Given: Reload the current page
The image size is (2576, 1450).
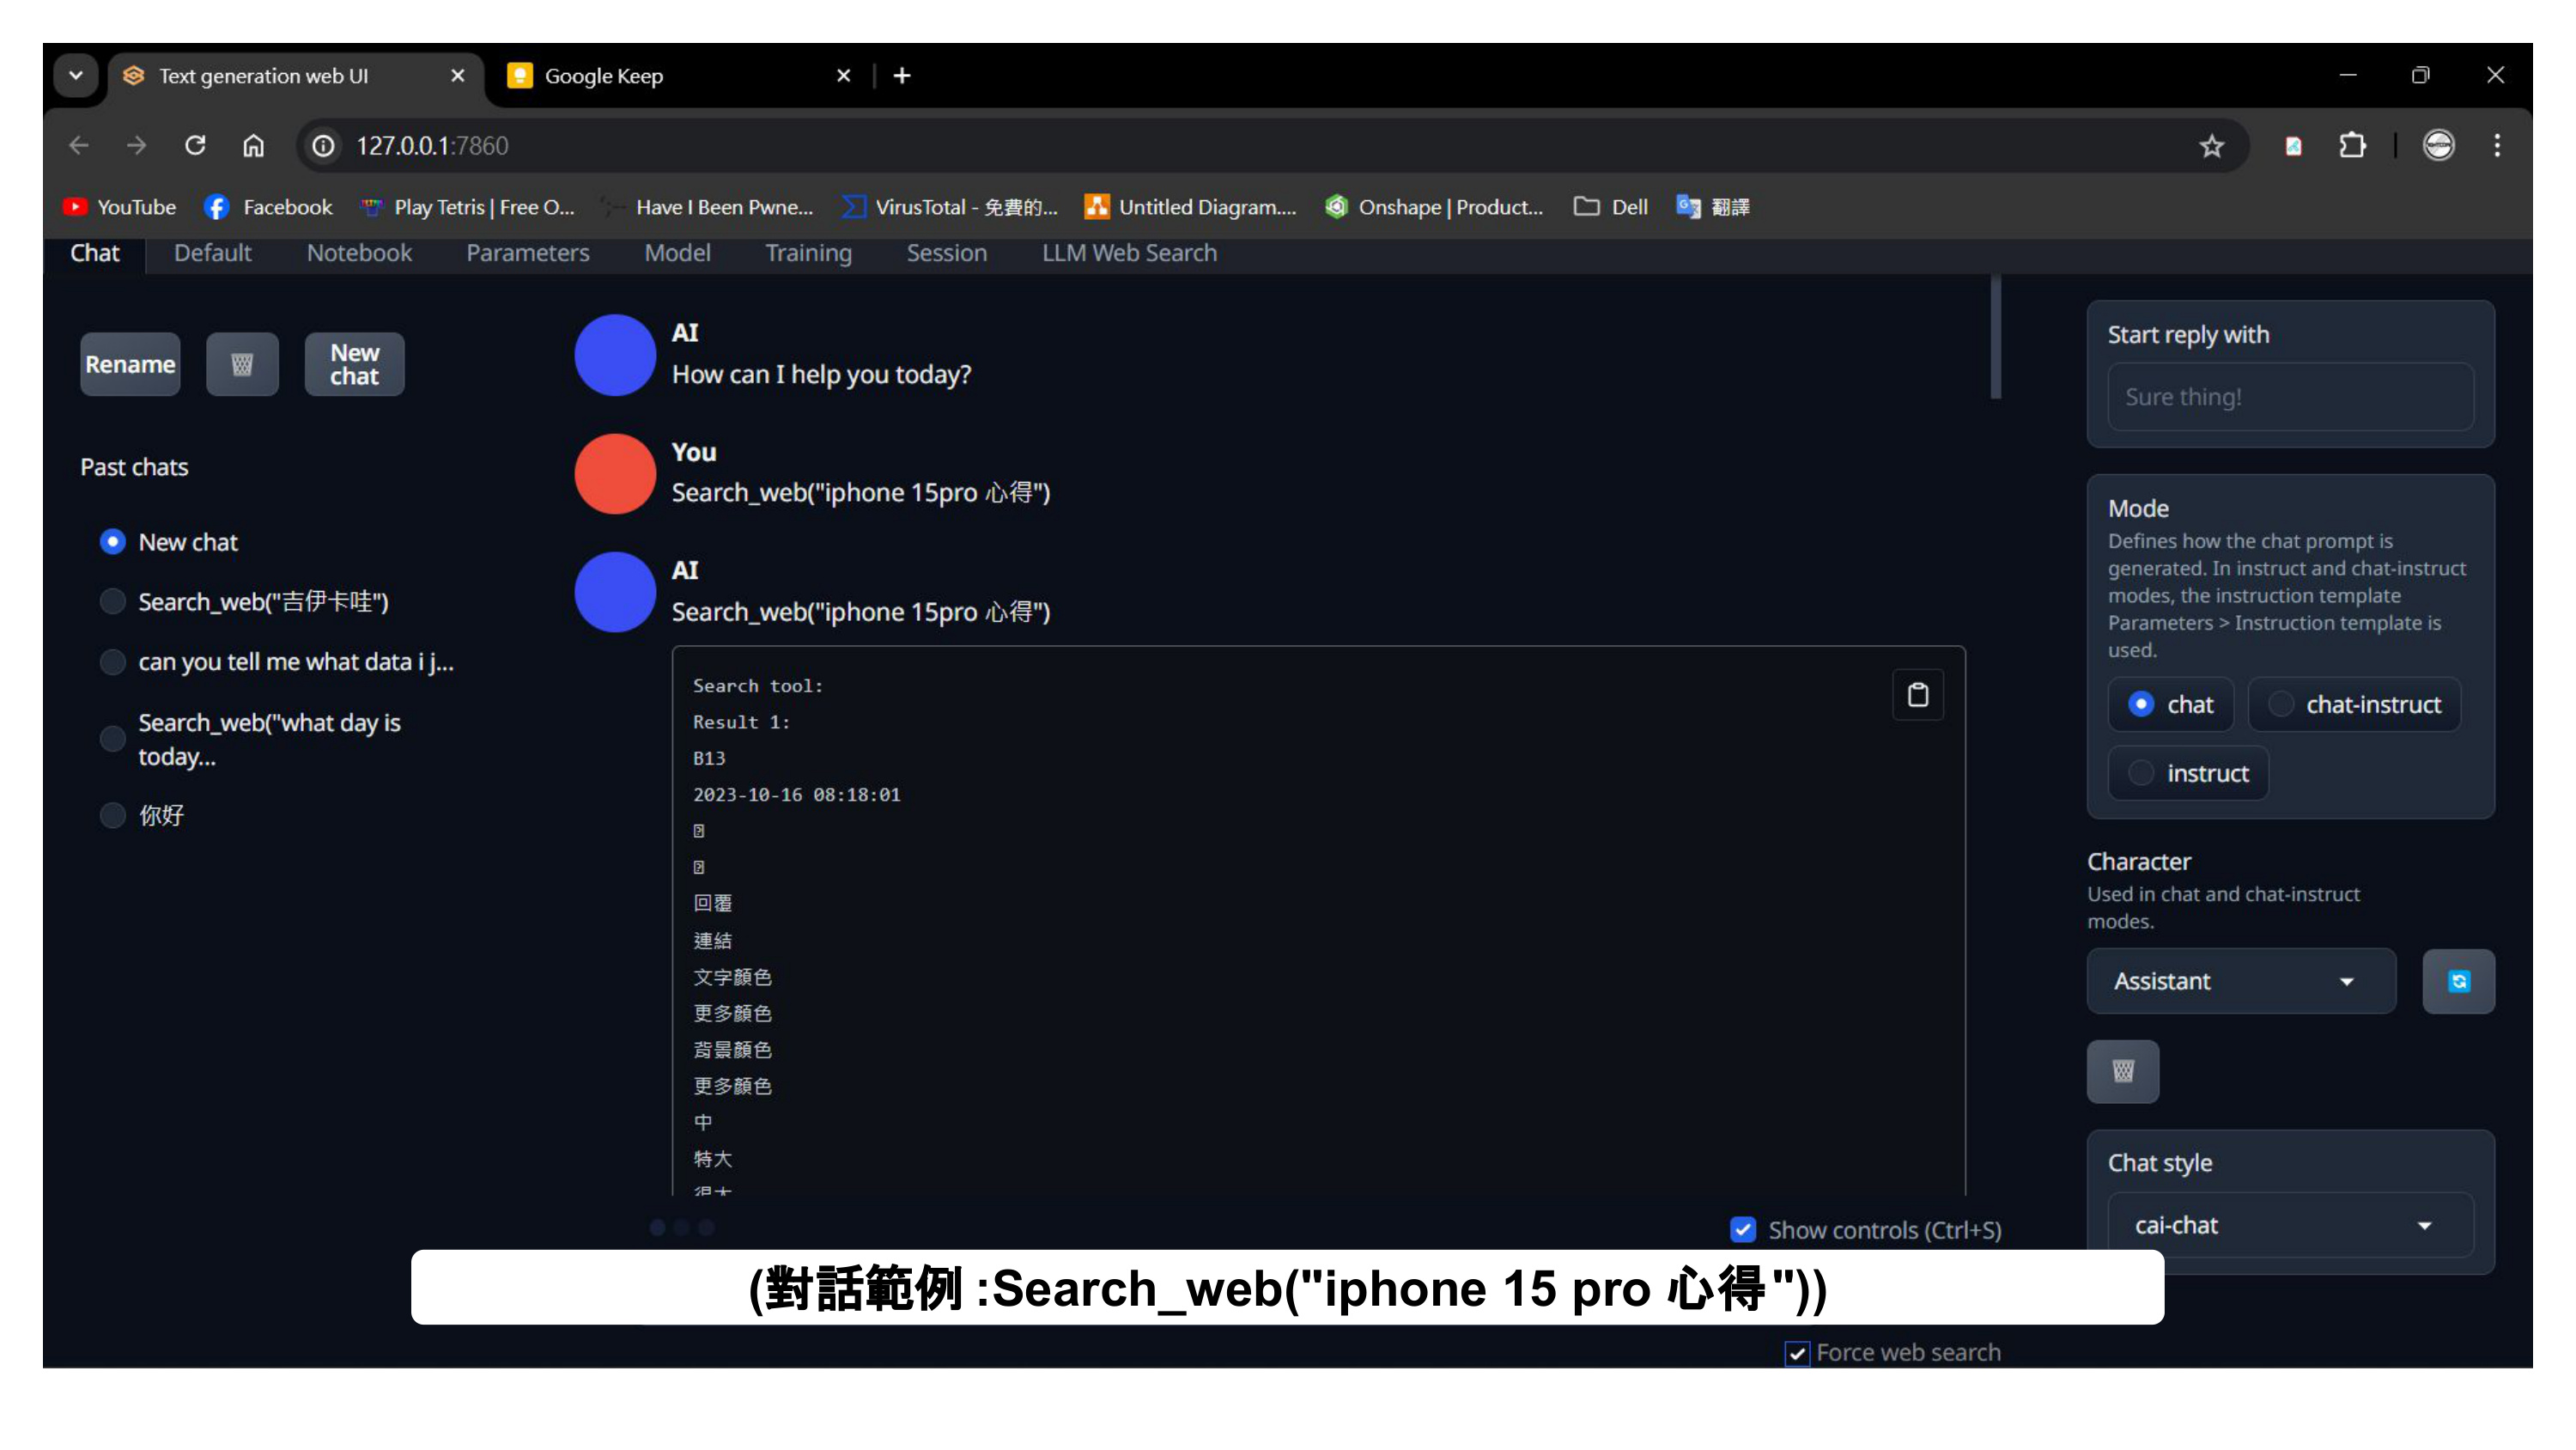Looking at the screenshot, I should [195, 146].
